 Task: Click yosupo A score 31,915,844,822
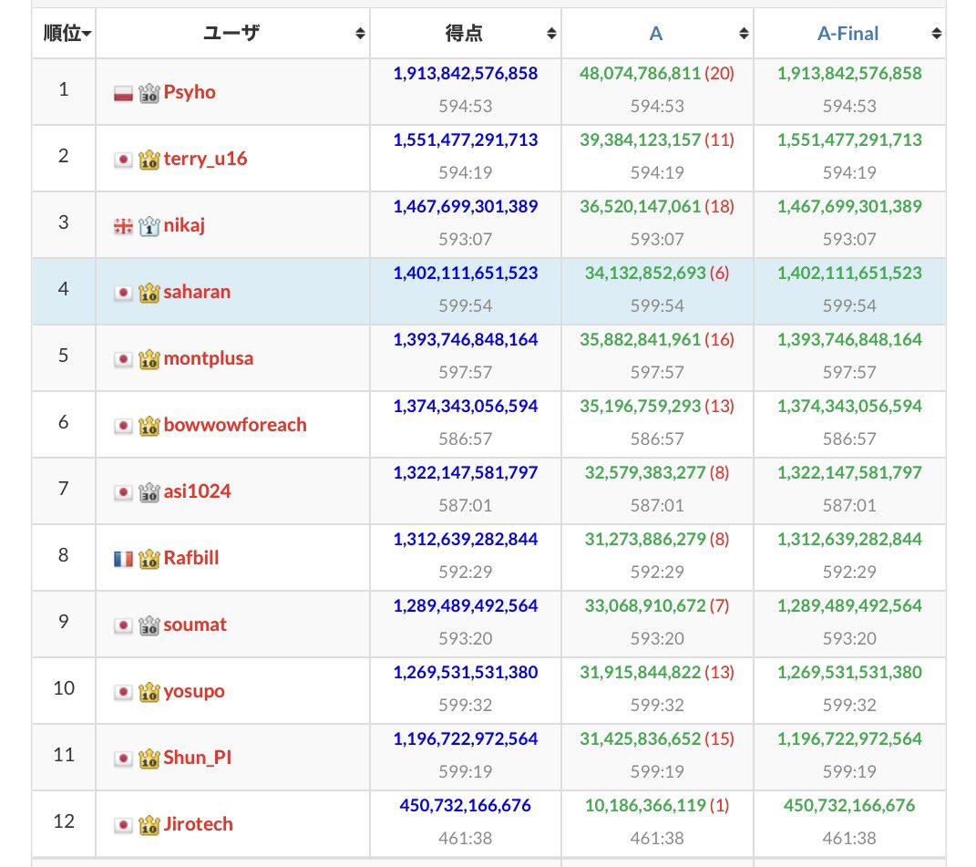tap(641, 673)
